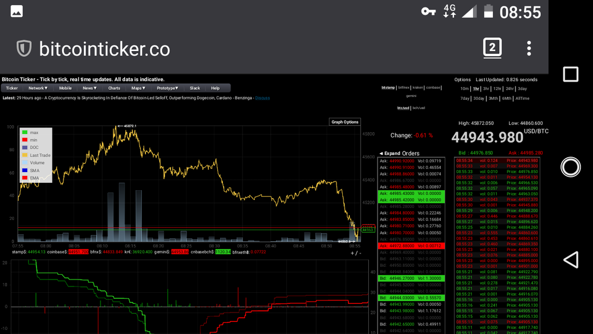
Task: Expand the Maps dropdown menu
Action: pyautogui.click(x=138, y=88)
